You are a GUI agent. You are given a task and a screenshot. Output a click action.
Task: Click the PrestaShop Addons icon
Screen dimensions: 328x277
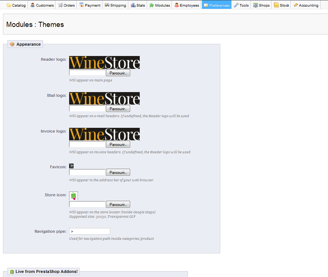pyautogui.click(x=12, y=272)
